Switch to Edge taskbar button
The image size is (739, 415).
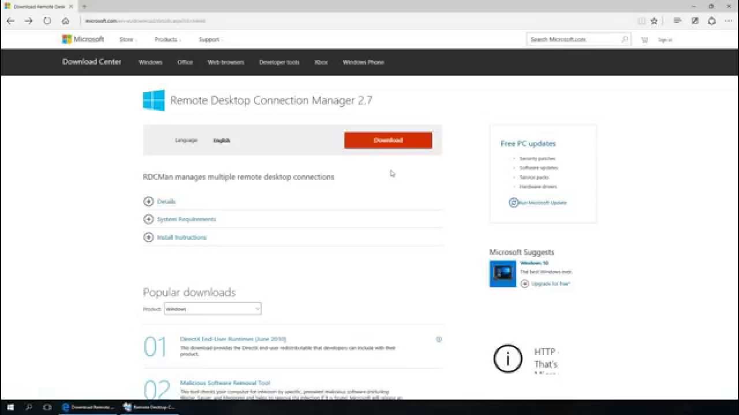(88, 407)
